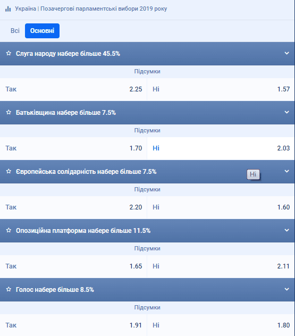Switch to the Всі tab
Screen dimensions: 295x336
pos(15,31)
